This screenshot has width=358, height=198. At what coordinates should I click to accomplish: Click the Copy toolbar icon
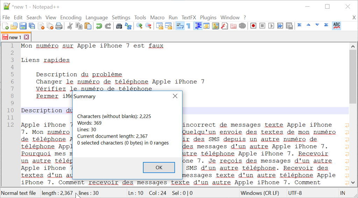click(x=79, y=26)
